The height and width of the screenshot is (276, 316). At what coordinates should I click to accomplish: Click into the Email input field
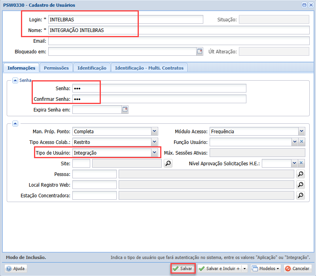(x=178, y=41)
